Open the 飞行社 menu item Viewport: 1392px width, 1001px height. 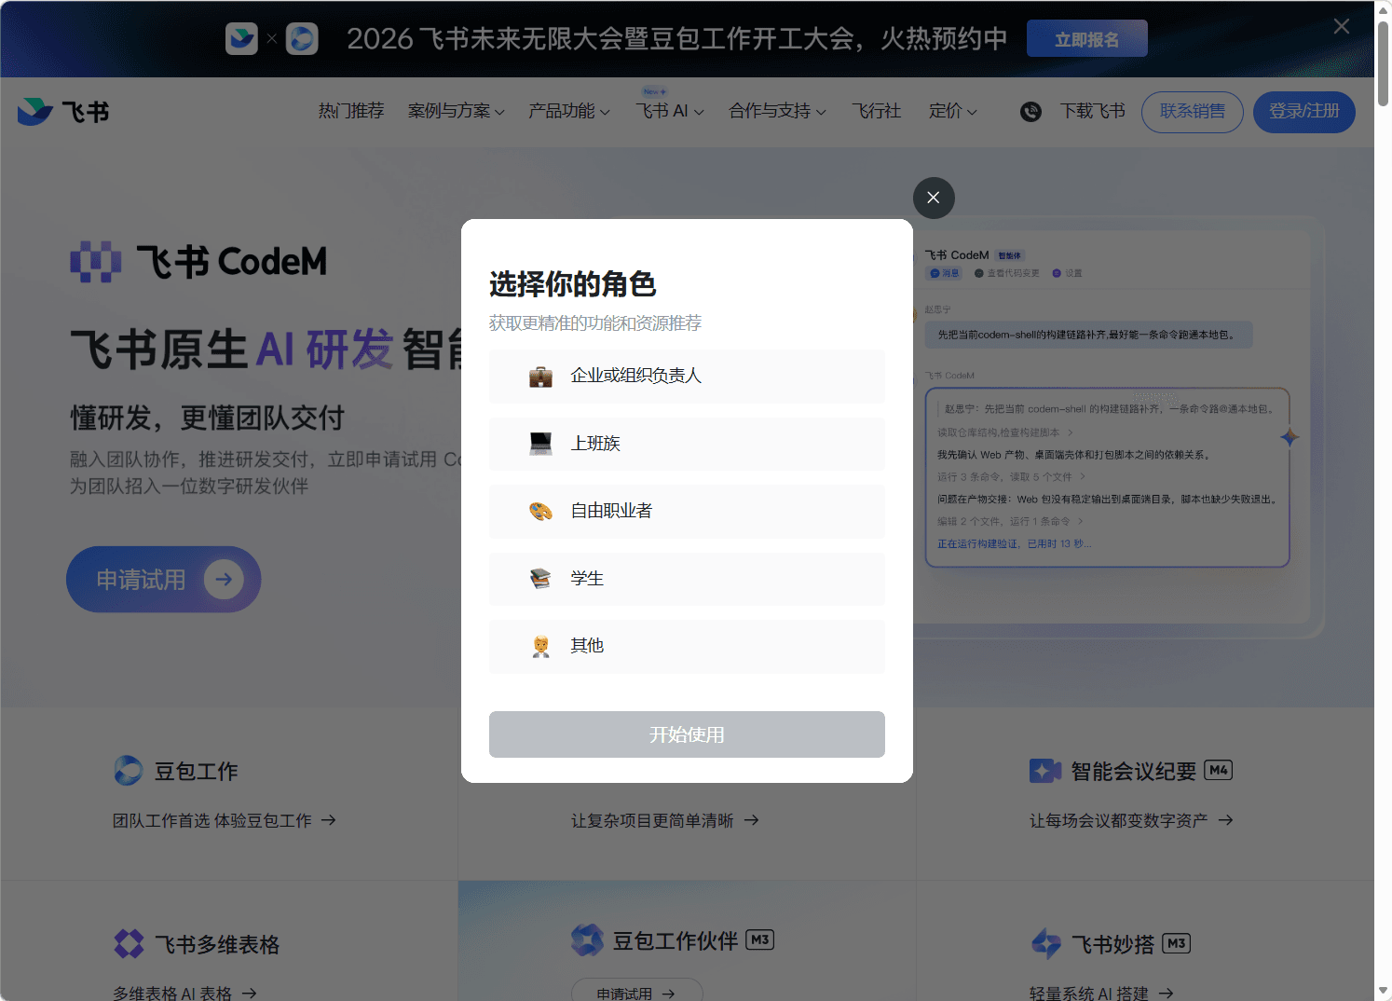coord(877,111)
